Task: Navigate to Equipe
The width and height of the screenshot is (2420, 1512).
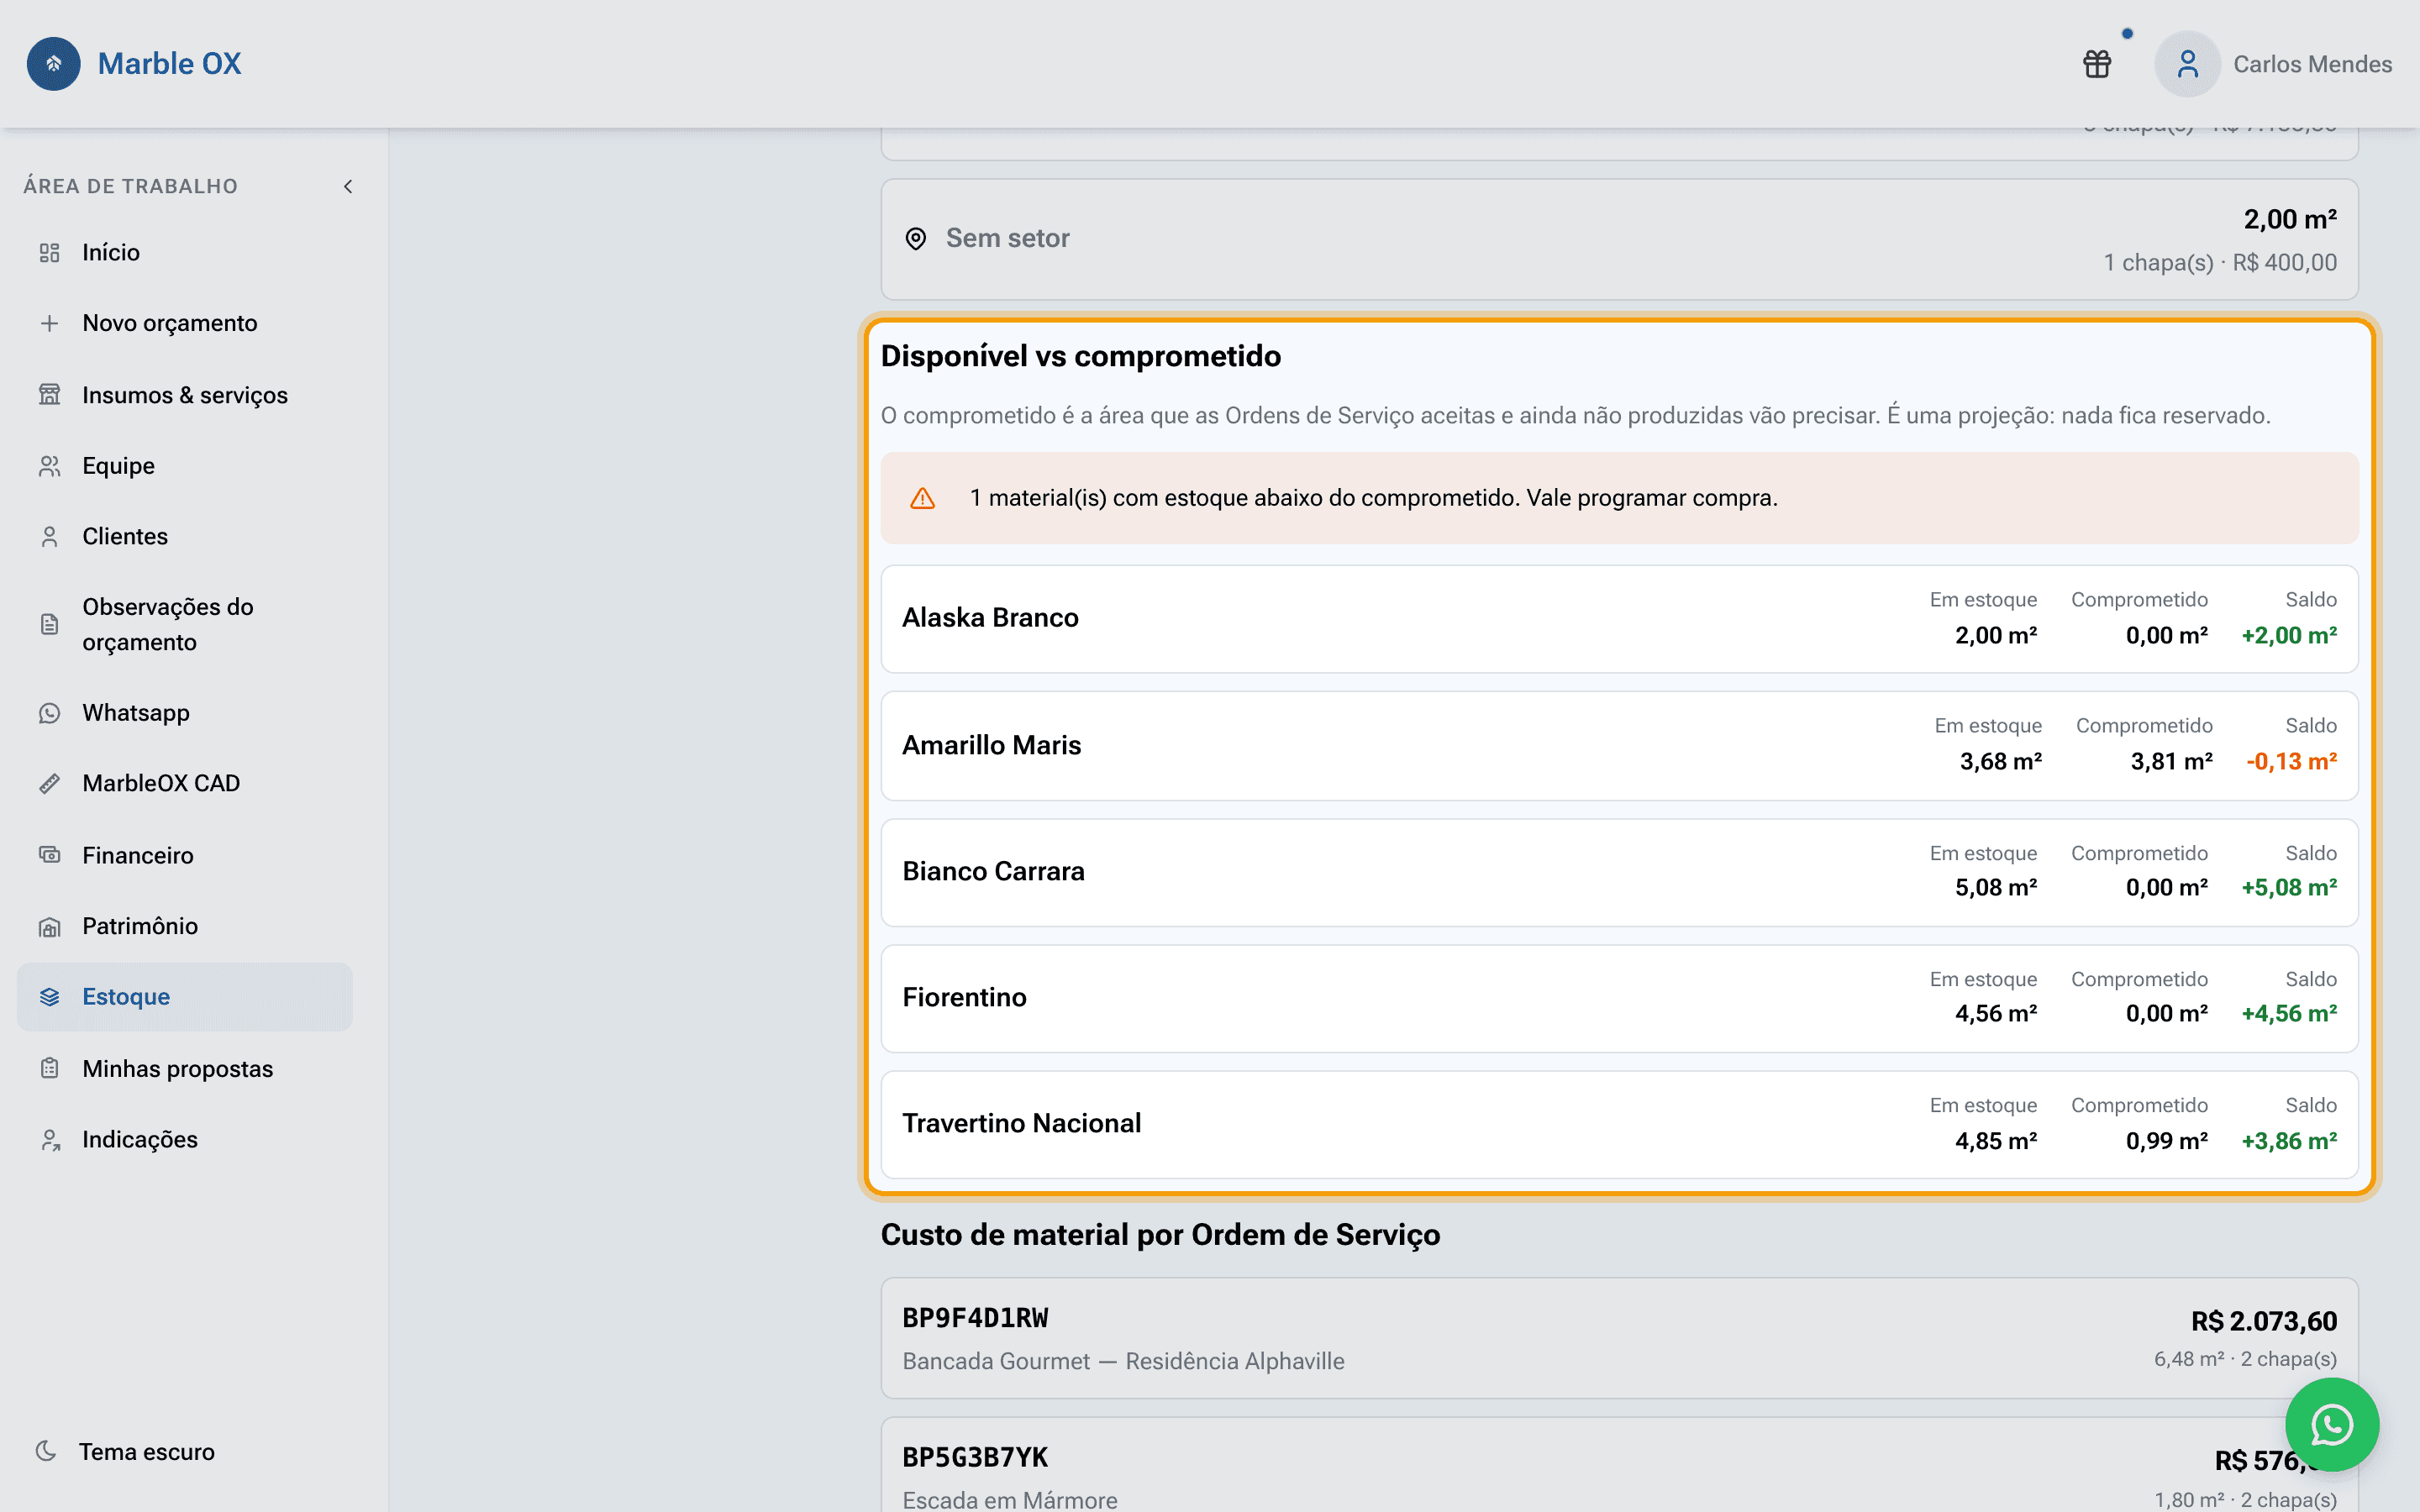Action: 185,466
